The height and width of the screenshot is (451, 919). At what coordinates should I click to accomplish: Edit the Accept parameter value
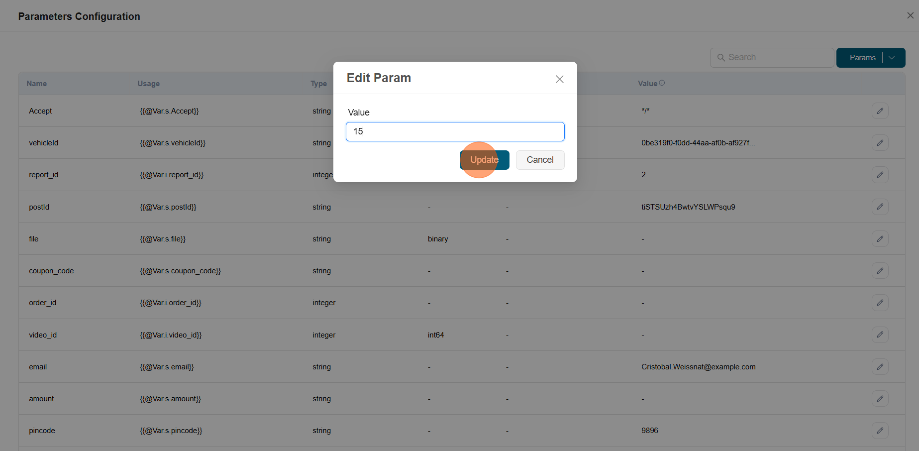880,111
